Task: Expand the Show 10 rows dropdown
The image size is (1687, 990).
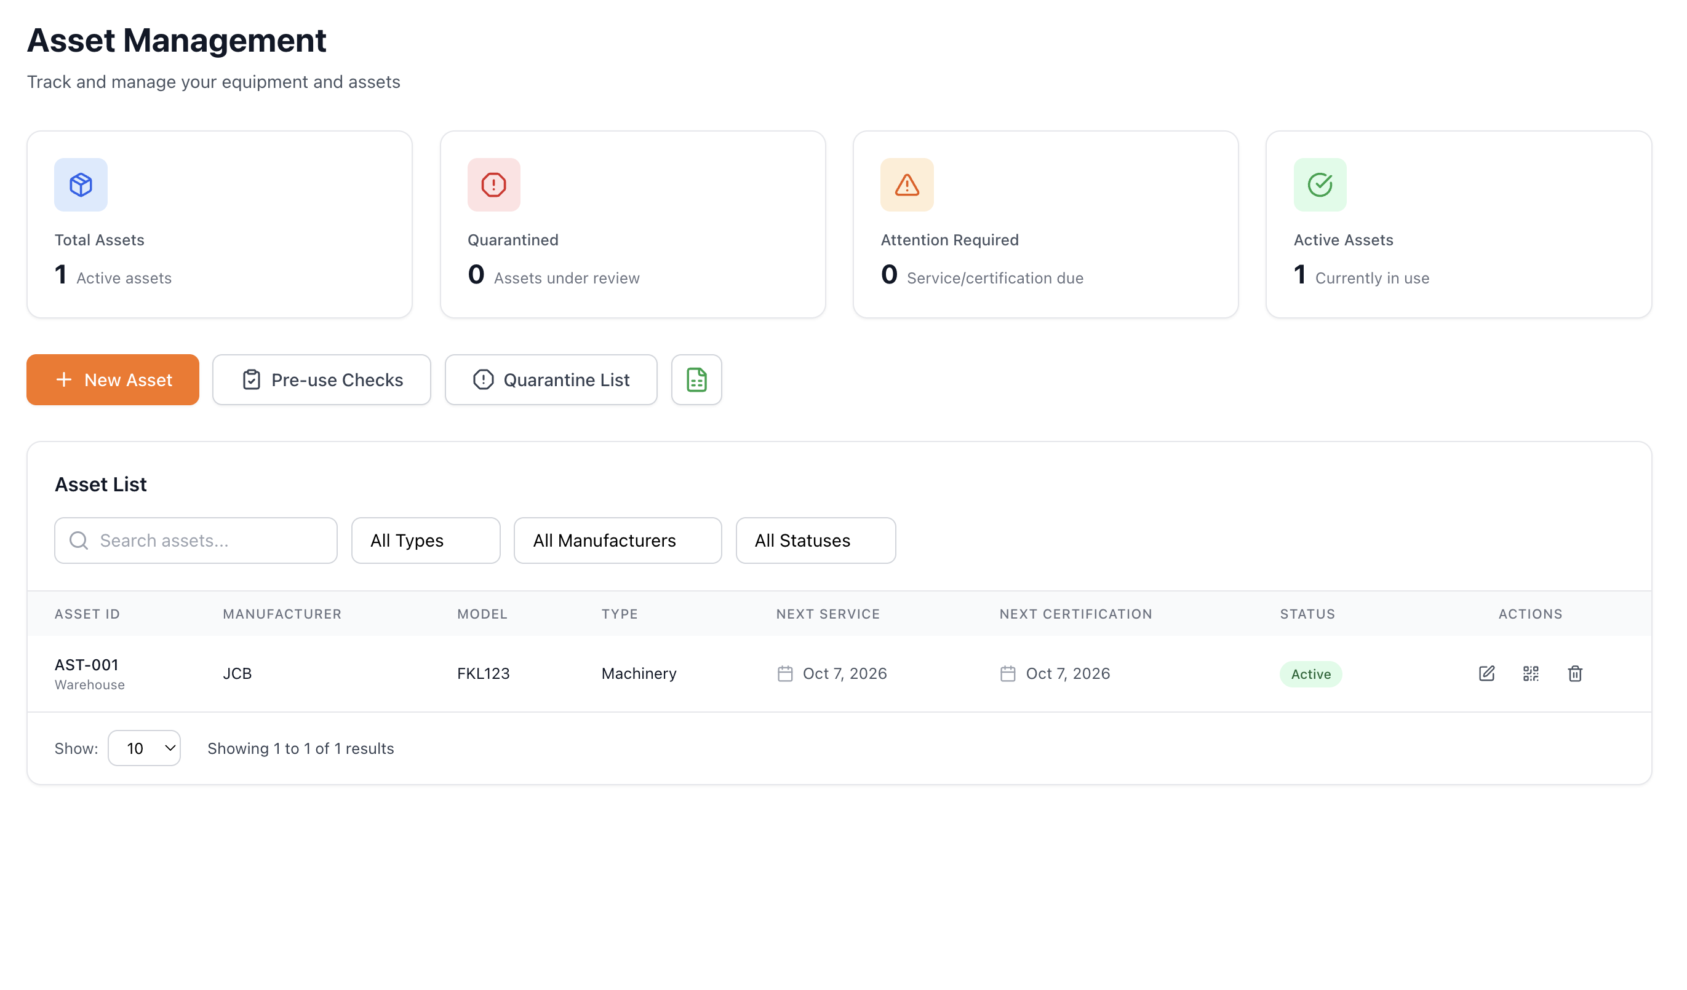Action: pos(144,748)
